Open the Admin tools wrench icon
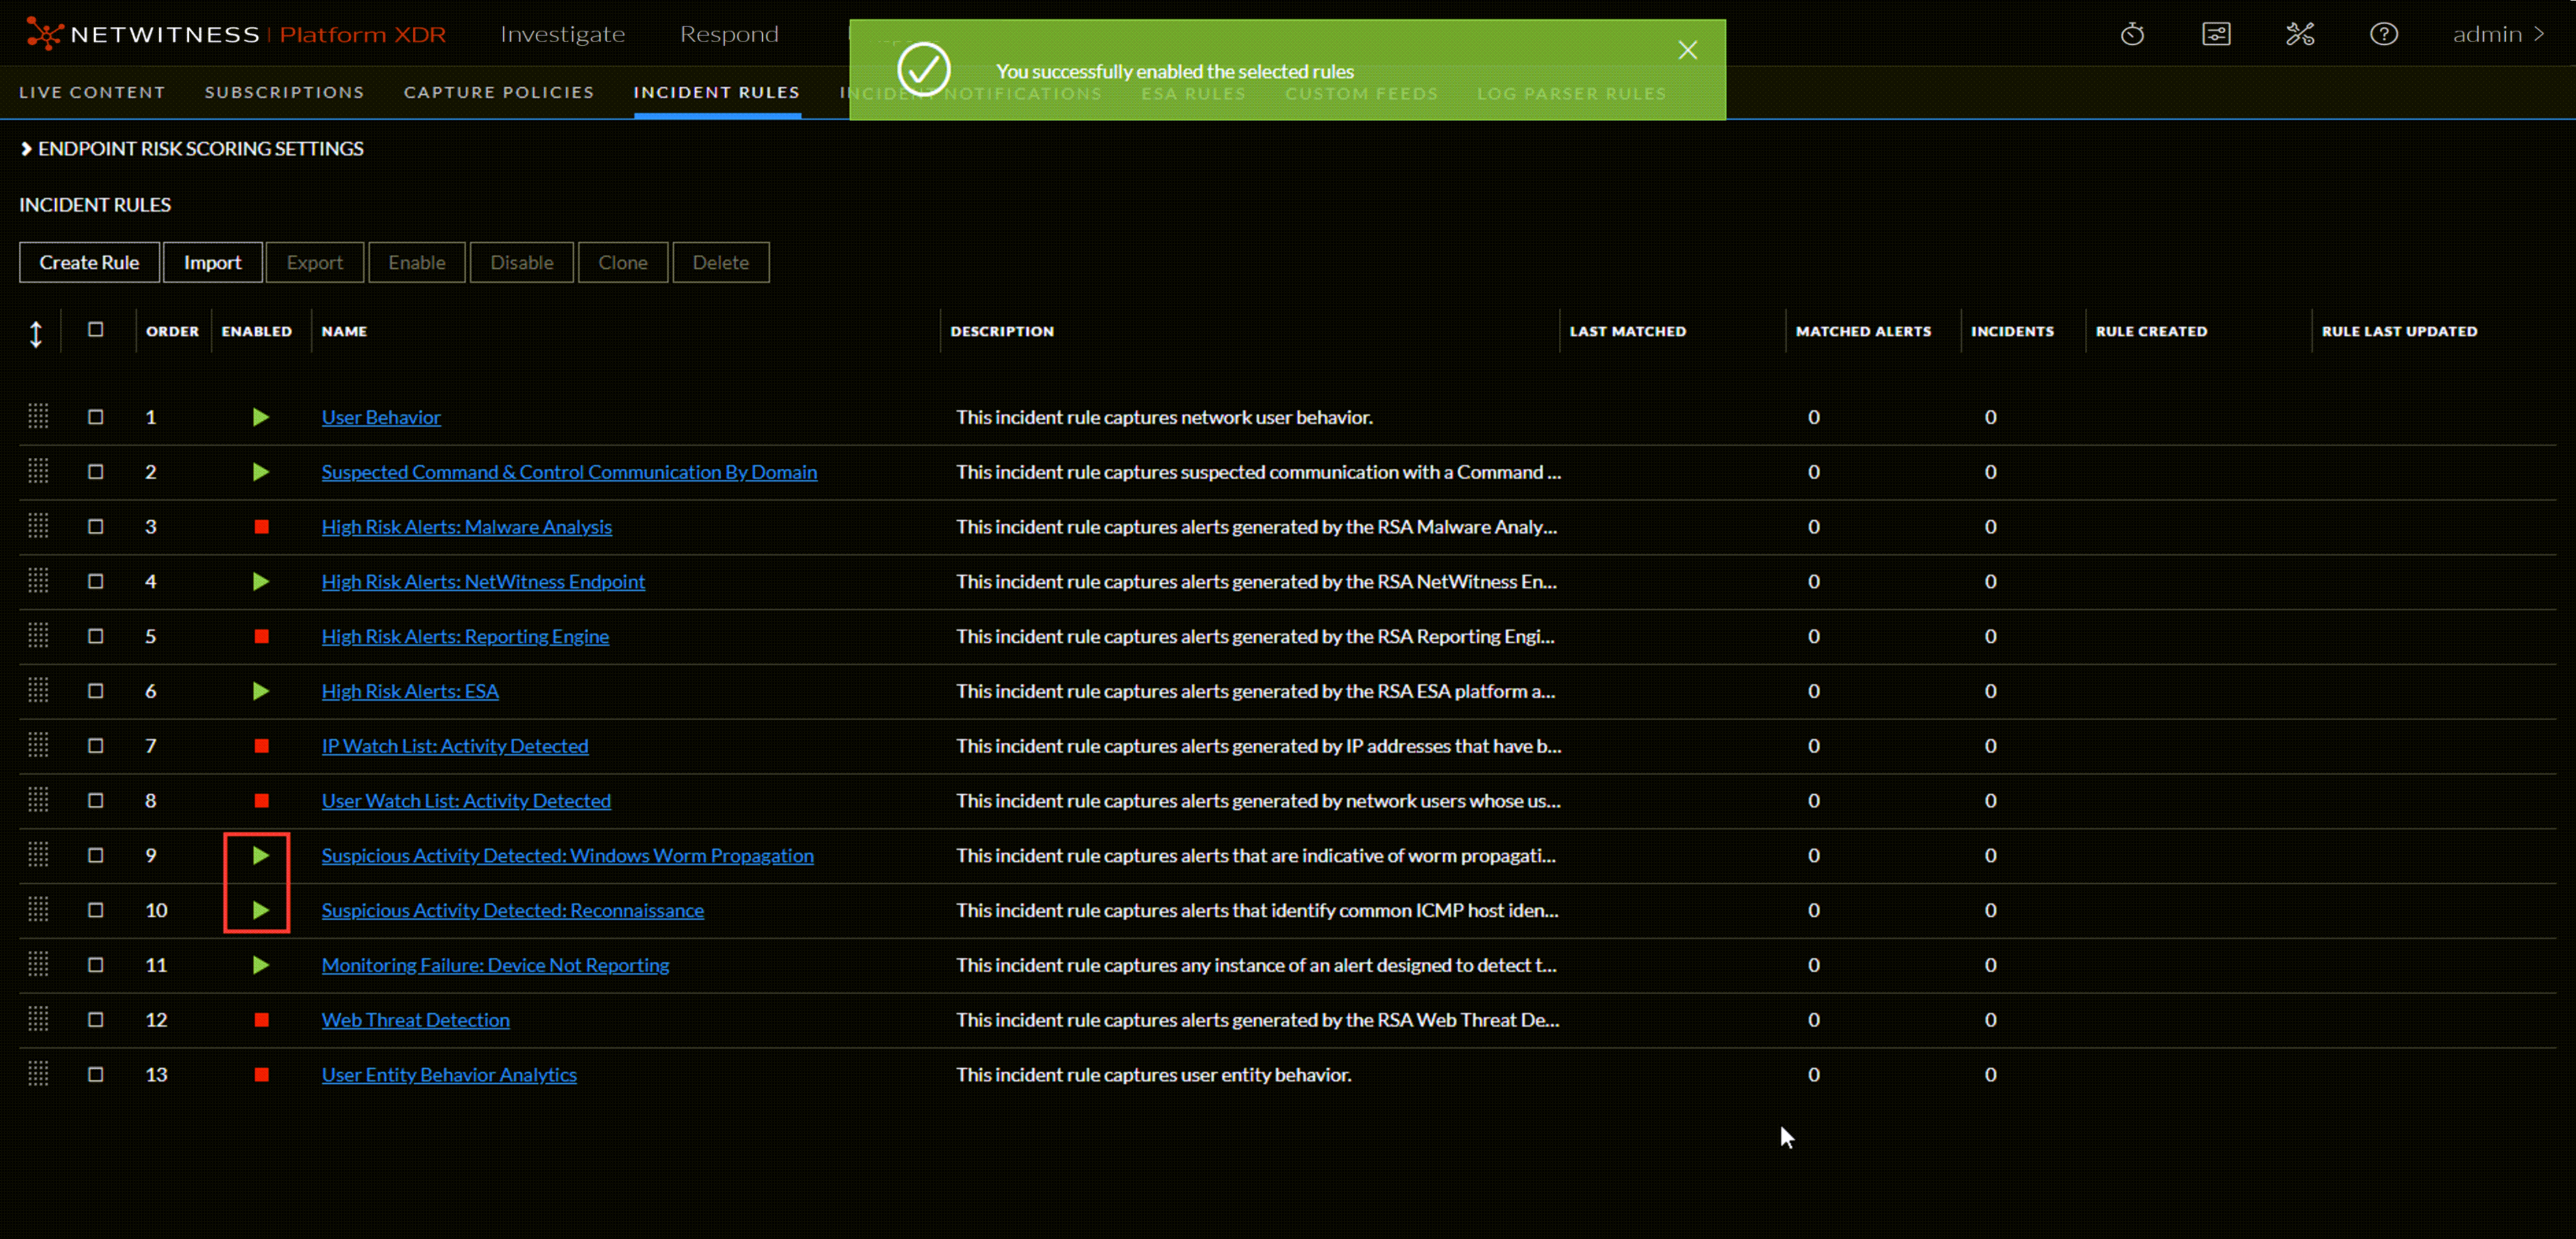 pos(2300,34)
